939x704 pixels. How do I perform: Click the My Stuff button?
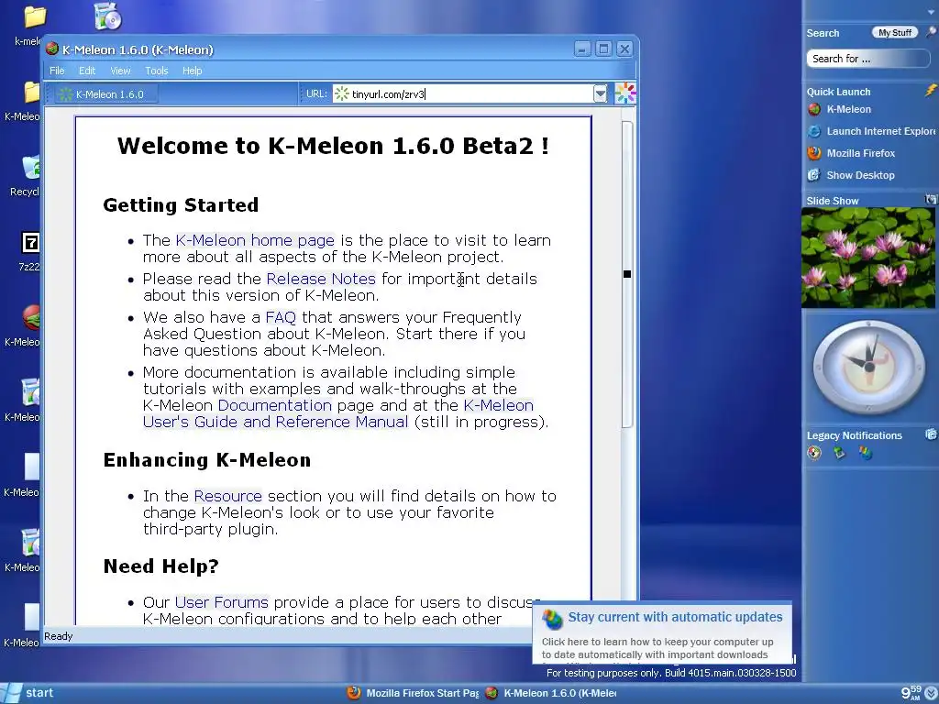[895, 32]
